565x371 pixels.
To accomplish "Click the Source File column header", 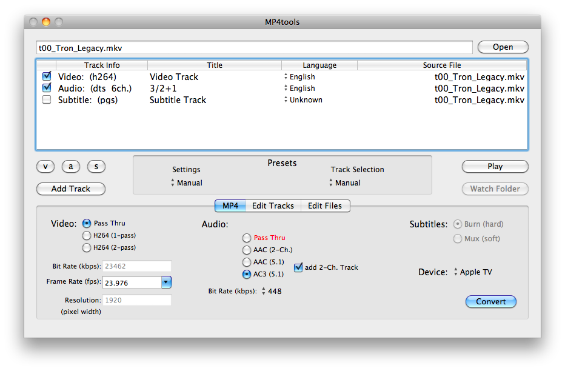I will tap(442, 65).
